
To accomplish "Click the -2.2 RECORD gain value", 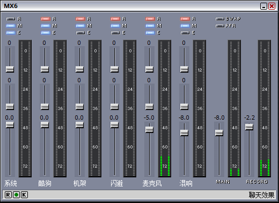I will point(249,118).
